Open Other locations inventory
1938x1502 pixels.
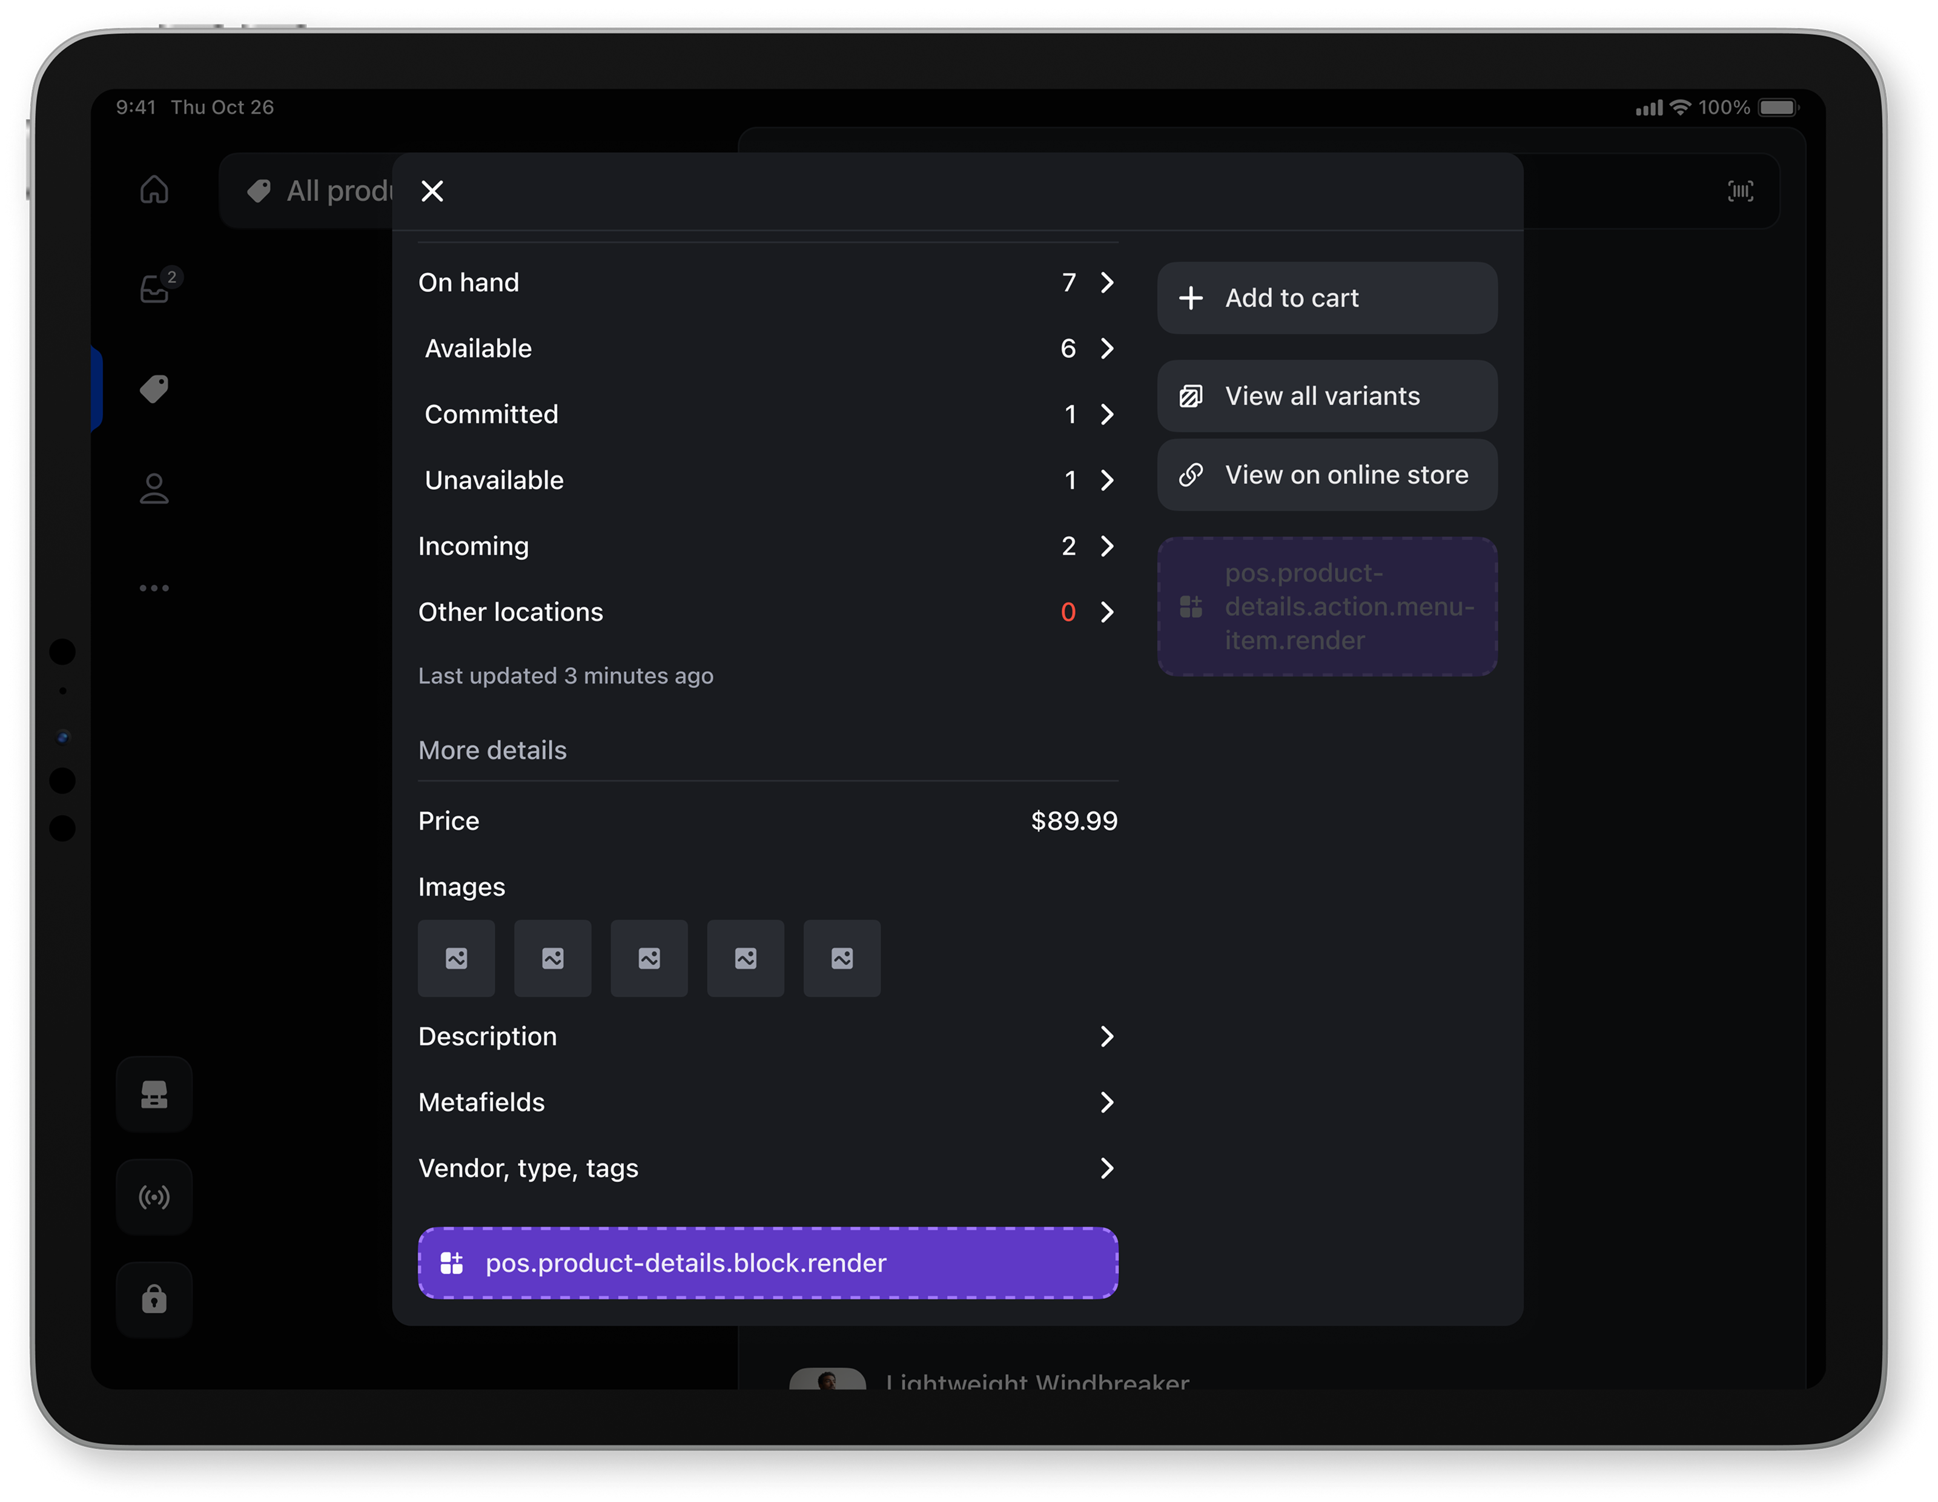[x=767, y=611]
